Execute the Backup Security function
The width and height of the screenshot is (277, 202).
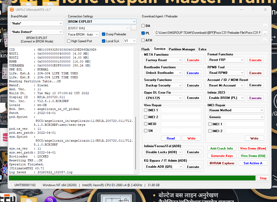(193, 85)
